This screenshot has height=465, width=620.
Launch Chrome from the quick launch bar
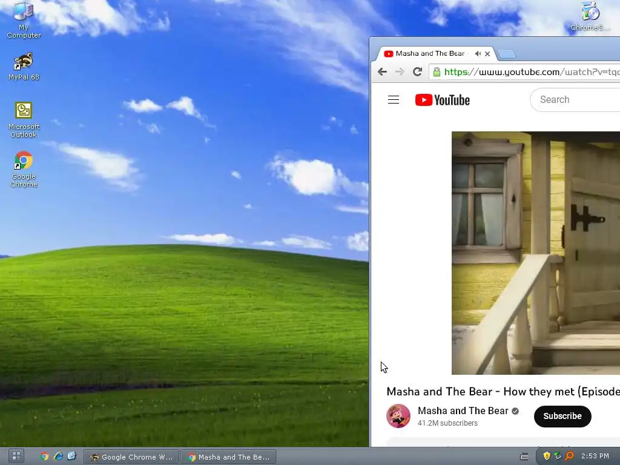45,457
